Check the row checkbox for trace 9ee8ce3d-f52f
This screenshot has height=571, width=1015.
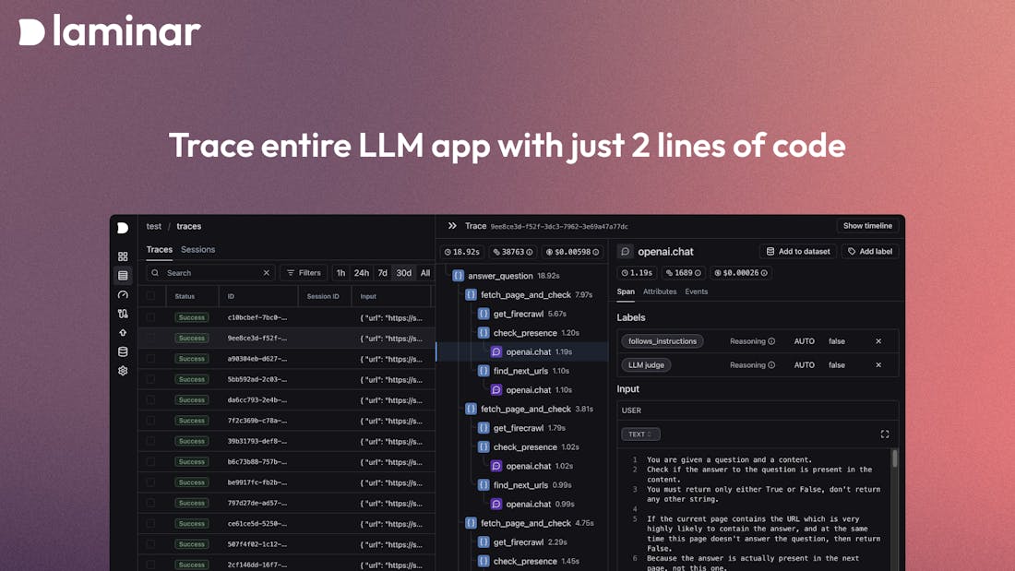(150, 338)
